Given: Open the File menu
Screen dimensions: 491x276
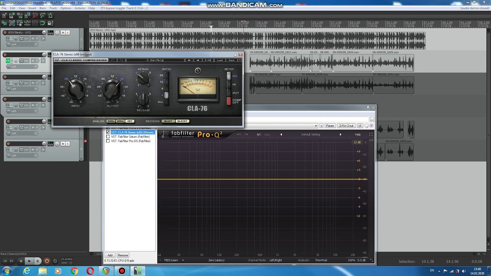Looking at the screenshot, I should coord(4,8).
